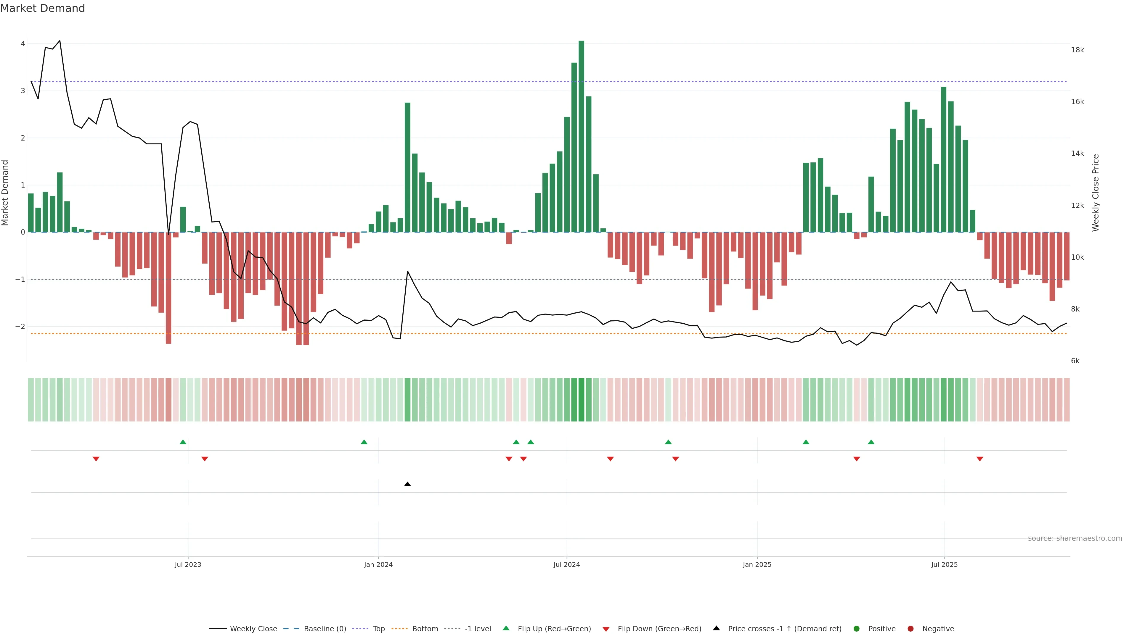
Task: Toggle the -1 level legend entry
Action: click(478, 629)
